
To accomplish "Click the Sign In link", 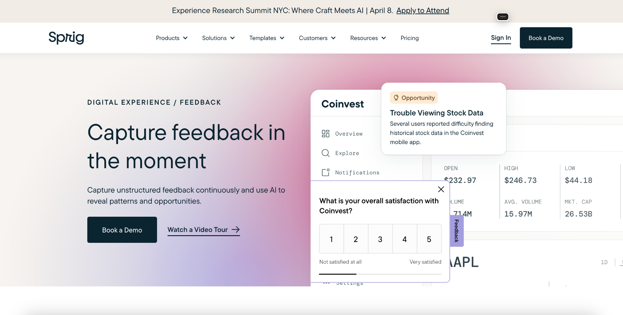I will pyautogui.click(x=501, y=38).
